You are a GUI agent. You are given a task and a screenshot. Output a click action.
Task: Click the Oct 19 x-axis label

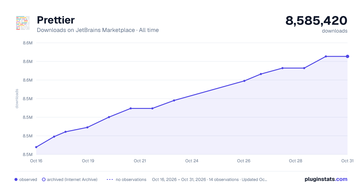(x=88, y=161)
